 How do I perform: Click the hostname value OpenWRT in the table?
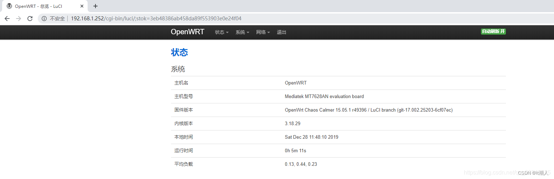[x=296, y=83]
